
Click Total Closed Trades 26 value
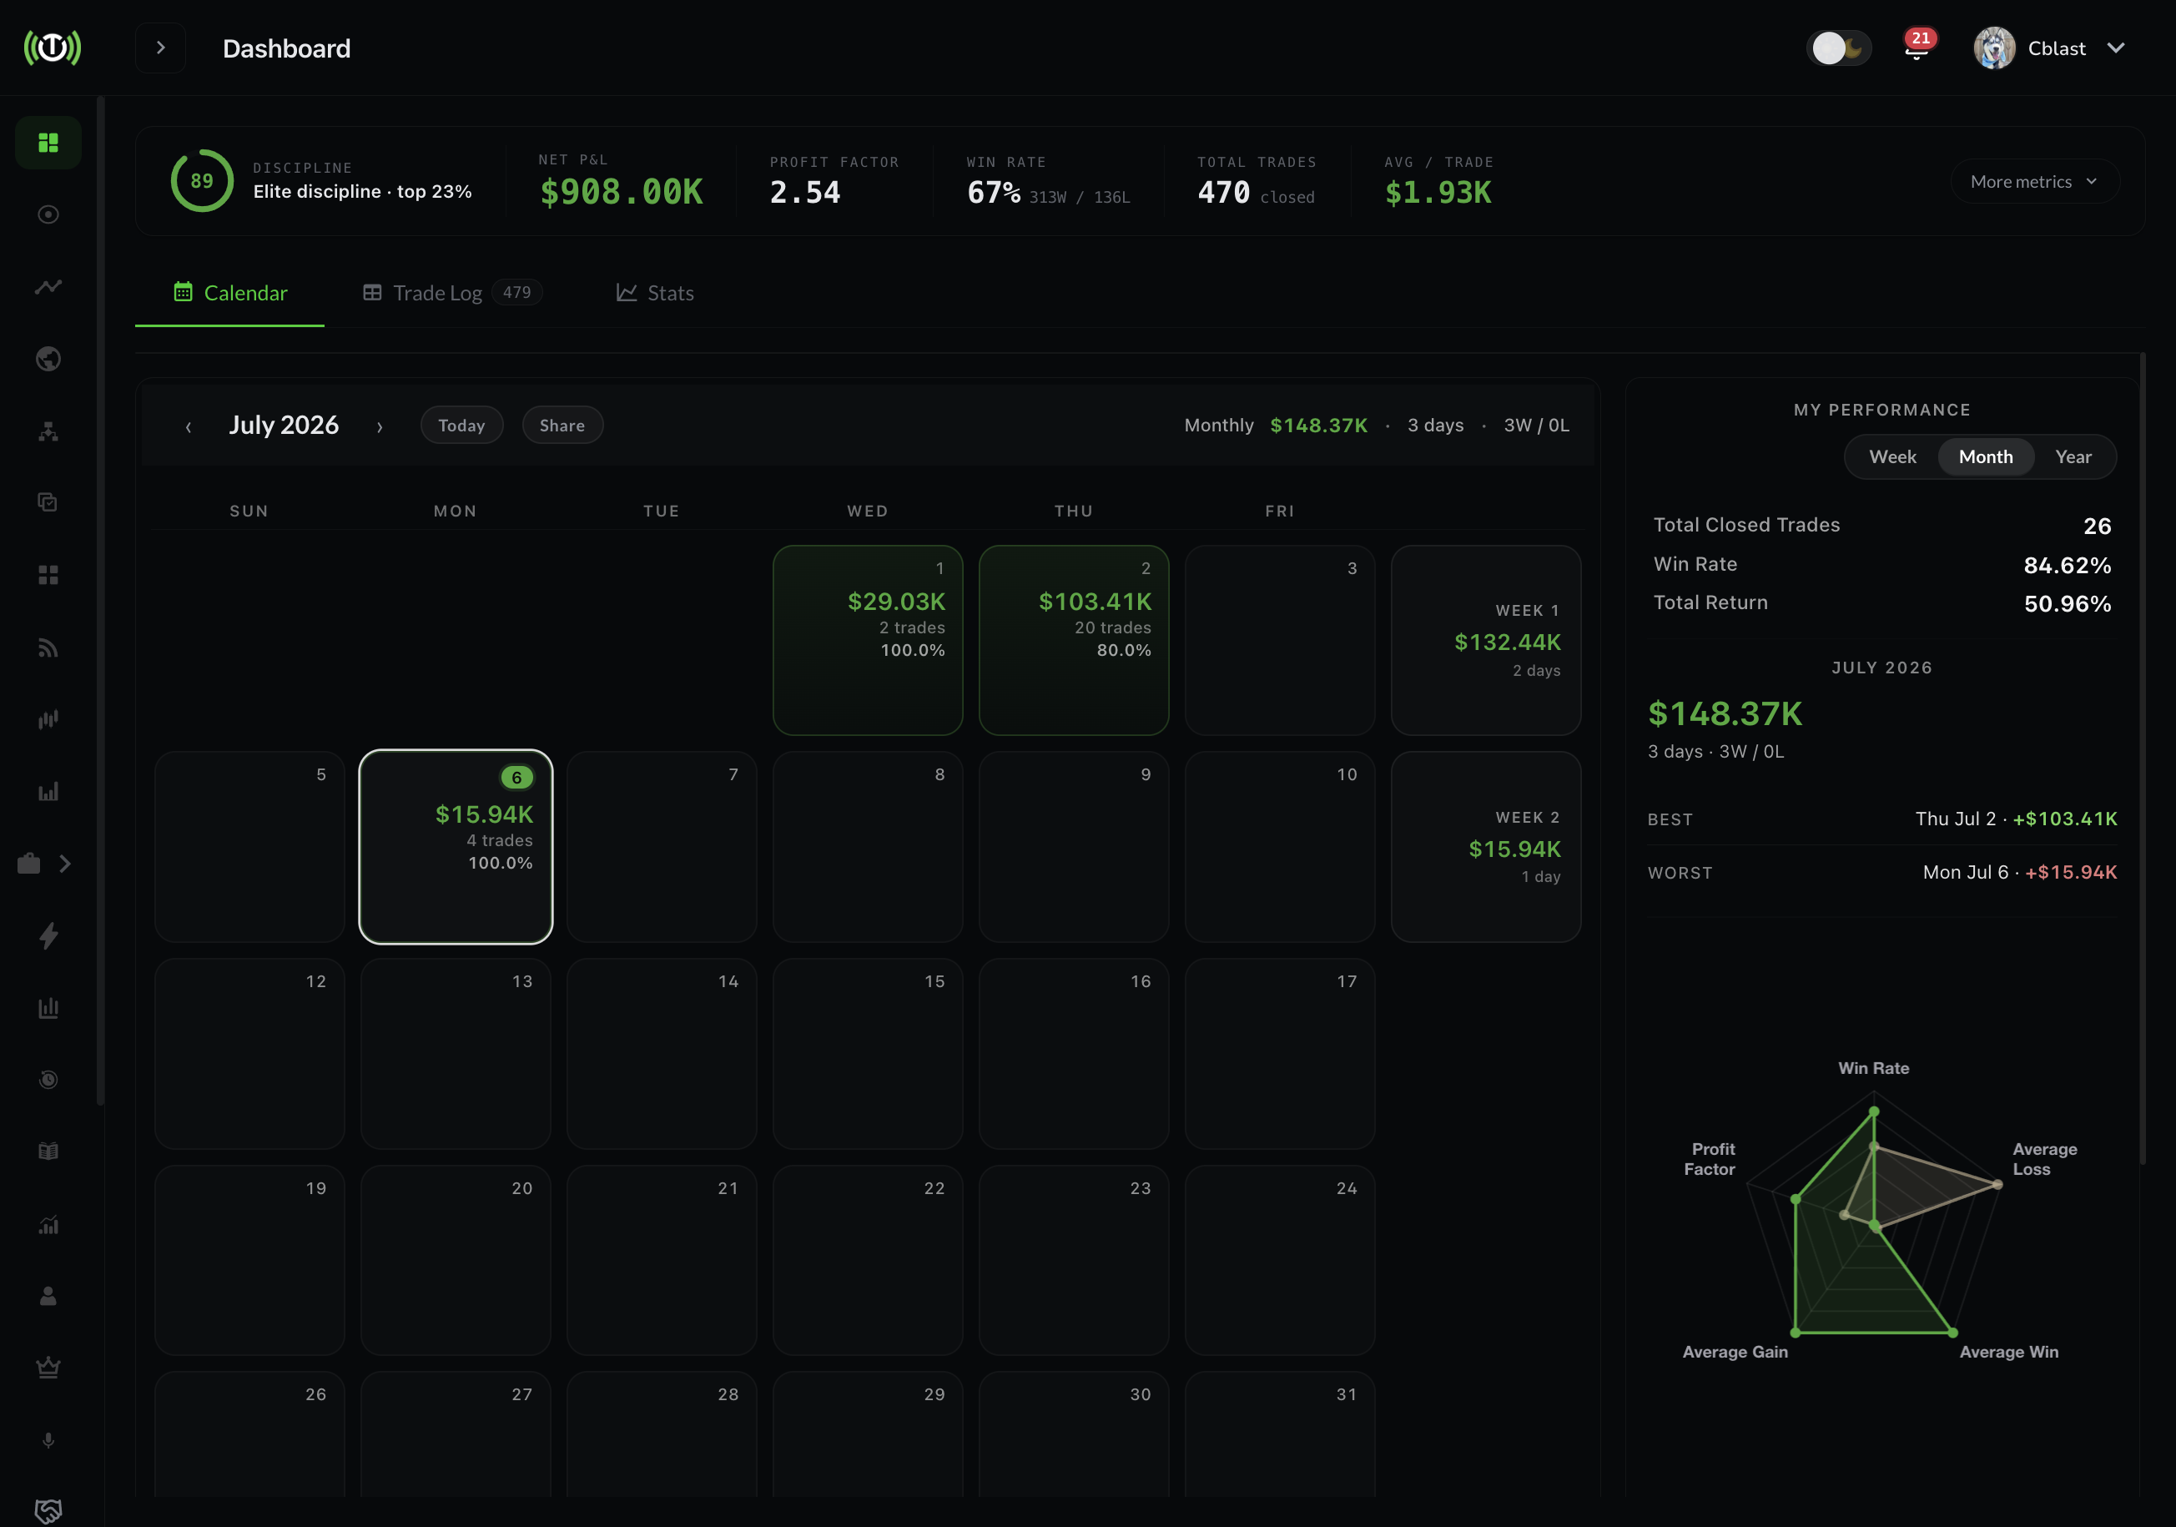tap(2098, 526)
